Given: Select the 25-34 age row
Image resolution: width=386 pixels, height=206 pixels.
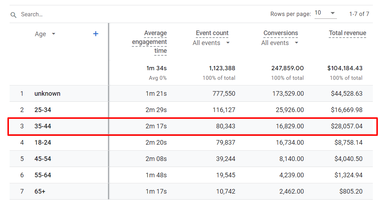Looking at the screenshot, I should tap(43, 110).
